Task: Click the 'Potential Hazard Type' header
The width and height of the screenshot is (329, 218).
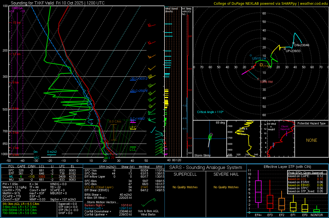Action: (x=311, y=123)
